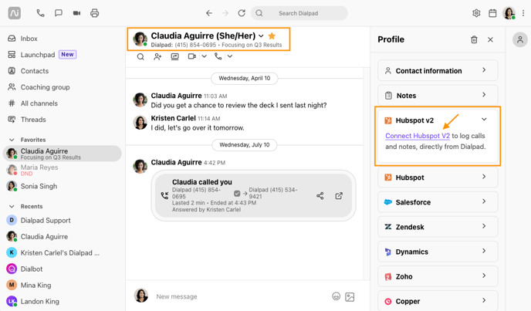531x311 pixels.
Task: Expand the Hubspot section
Action: (x=438, y=177)
